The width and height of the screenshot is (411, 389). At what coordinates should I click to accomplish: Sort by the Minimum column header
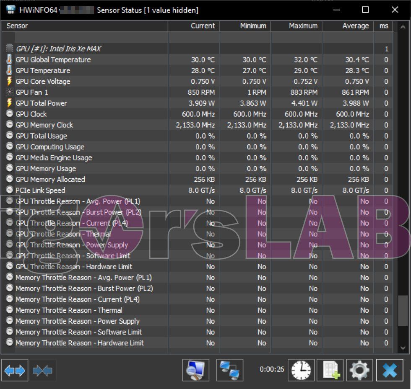point(245,26)
